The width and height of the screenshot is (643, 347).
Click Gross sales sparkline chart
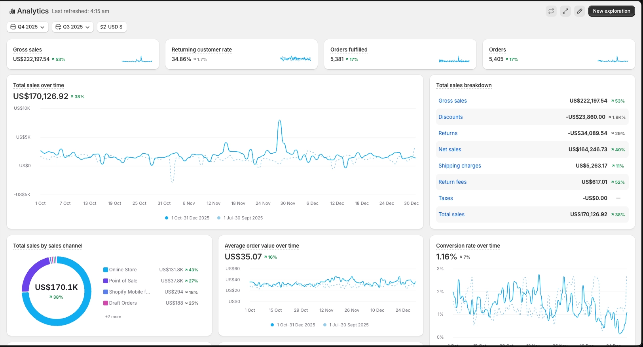click(137, 59)
